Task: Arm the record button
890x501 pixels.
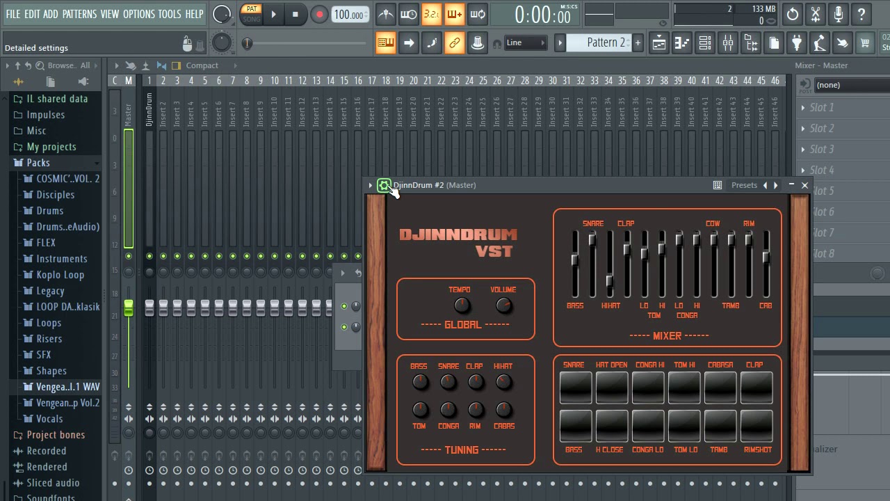Action: [x=319, y=14]
